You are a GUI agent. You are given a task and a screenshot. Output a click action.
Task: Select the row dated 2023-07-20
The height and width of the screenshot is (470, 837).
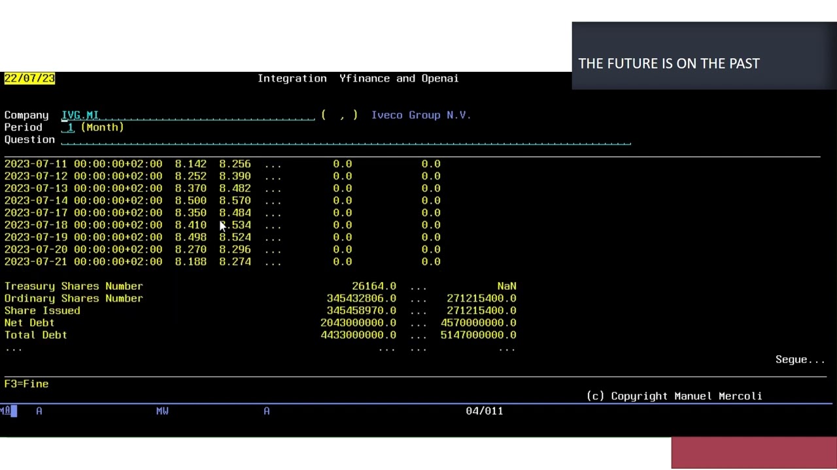pyautogui.click(x=222, y=249)
